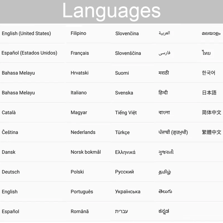This screenshot has width=223, height=223.
Task: Choose Ελληνικά (Greek) language
Action: pos(125,152)
